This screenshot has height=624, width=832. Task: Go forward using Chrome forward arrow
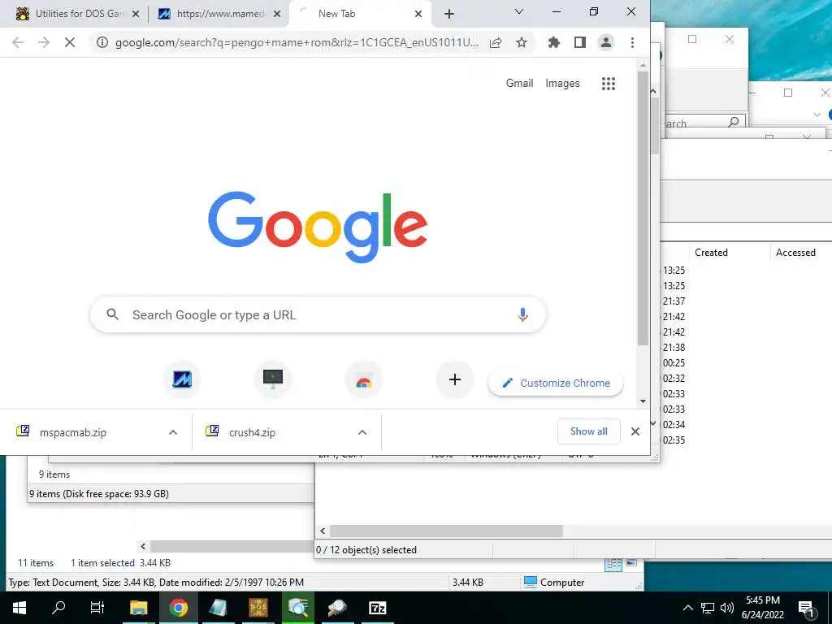44,42
